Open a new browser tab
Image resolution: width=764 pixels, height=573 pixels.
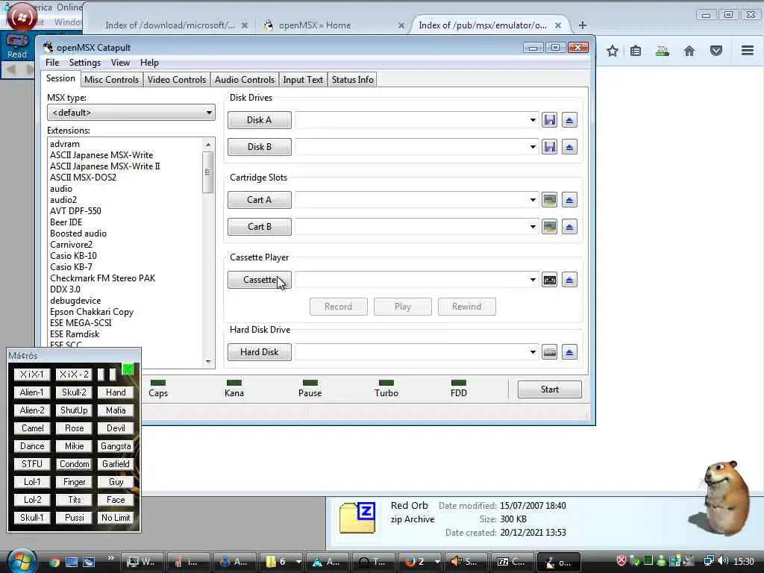582,25
